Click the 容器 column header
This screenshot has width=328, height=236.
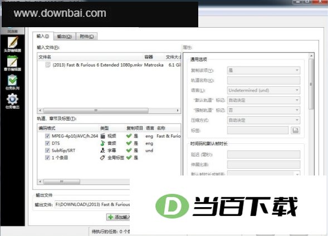149,57
